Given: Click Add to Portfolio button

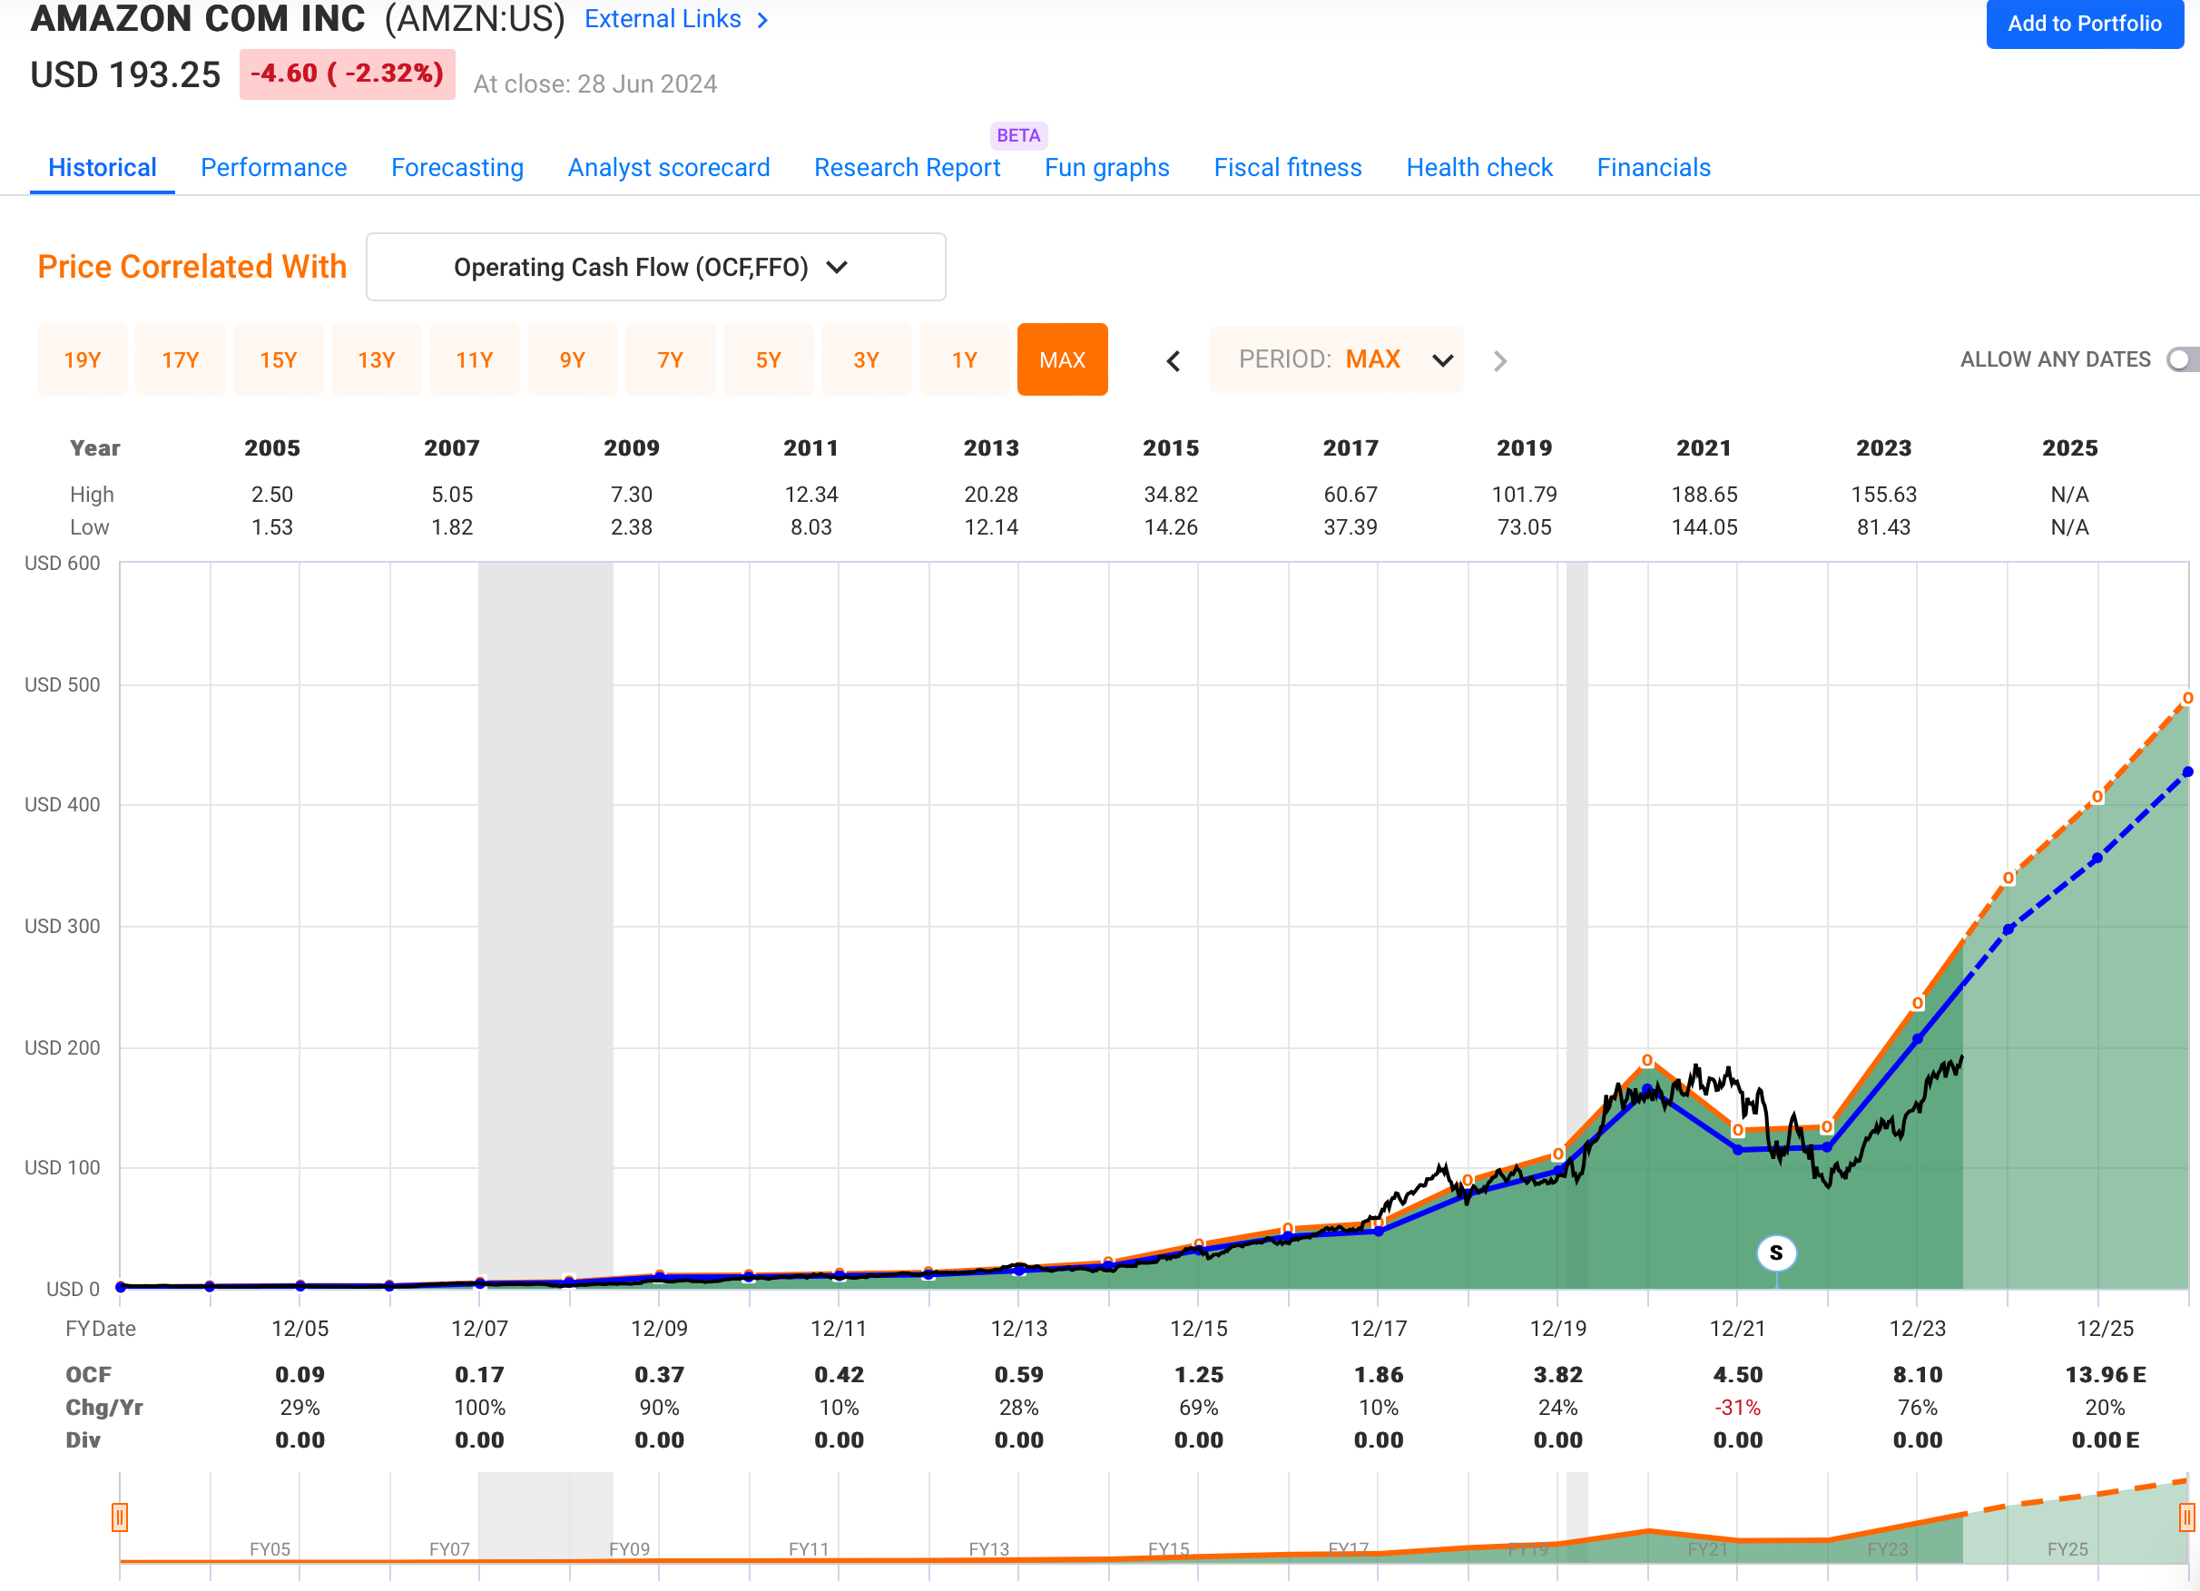Looking at the screenshot, I should click(x=2084, y=24).
